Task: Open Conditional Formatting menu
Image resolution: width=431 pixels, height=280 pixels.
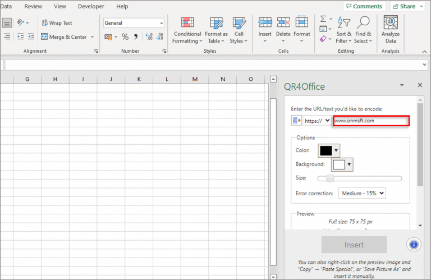Action: pyautogui.click(x=187, y=30)
